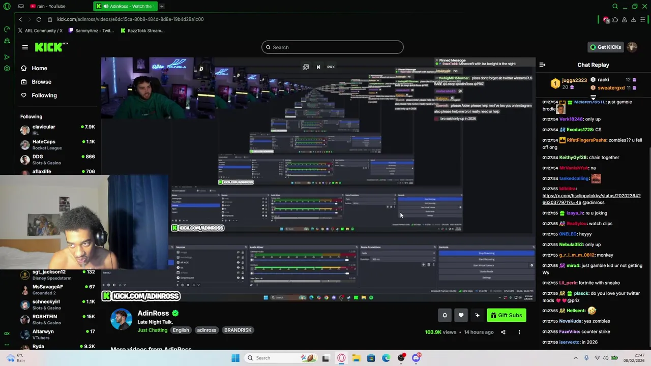Image resolution: width=651 pixels, height=366 pixels.
Task: Open schneckyirl channel in sidebar
Action: [57, 304]
